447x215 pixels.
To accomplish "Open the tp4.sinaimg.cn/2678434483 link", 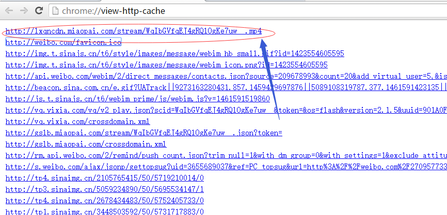I will coord(105,201).
